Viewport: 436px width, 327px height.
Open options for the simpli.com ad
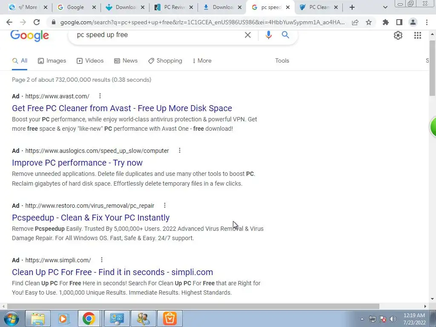tap(102, 260)
